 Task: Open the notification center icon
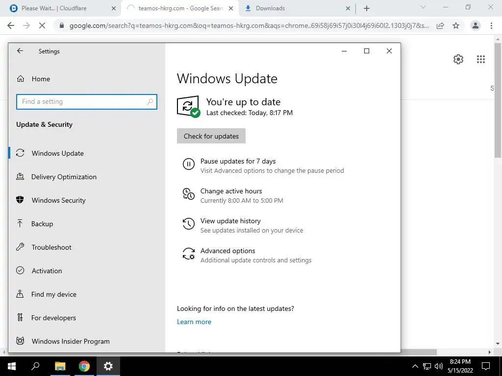click(x=486, y=366)
